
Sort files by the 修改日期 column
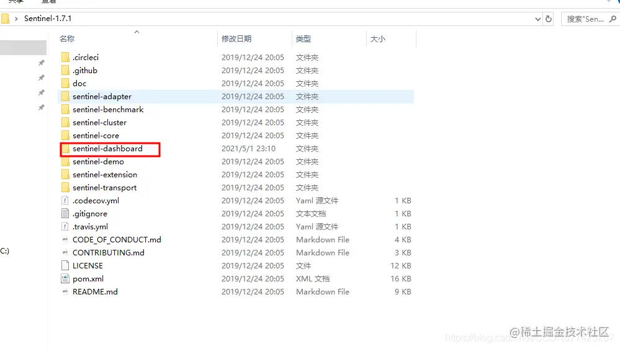point(236,38)
